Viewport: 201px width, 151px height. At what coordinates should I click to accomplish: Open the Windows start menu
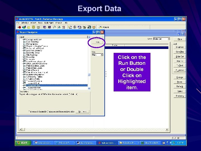[23, 143]
